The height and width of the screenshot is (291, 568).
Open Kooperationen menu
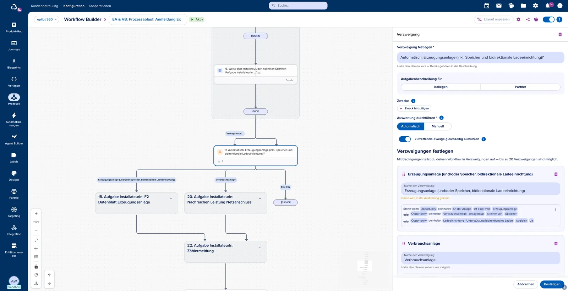[100, 6]
